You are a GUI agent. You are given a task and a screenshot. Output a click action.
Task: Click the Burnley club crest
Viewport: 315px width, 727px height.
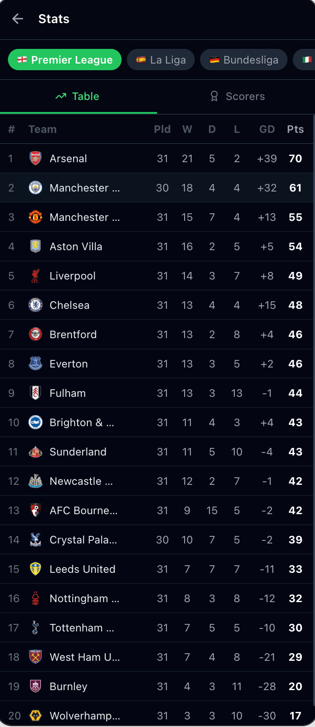[x=35, y=687]
